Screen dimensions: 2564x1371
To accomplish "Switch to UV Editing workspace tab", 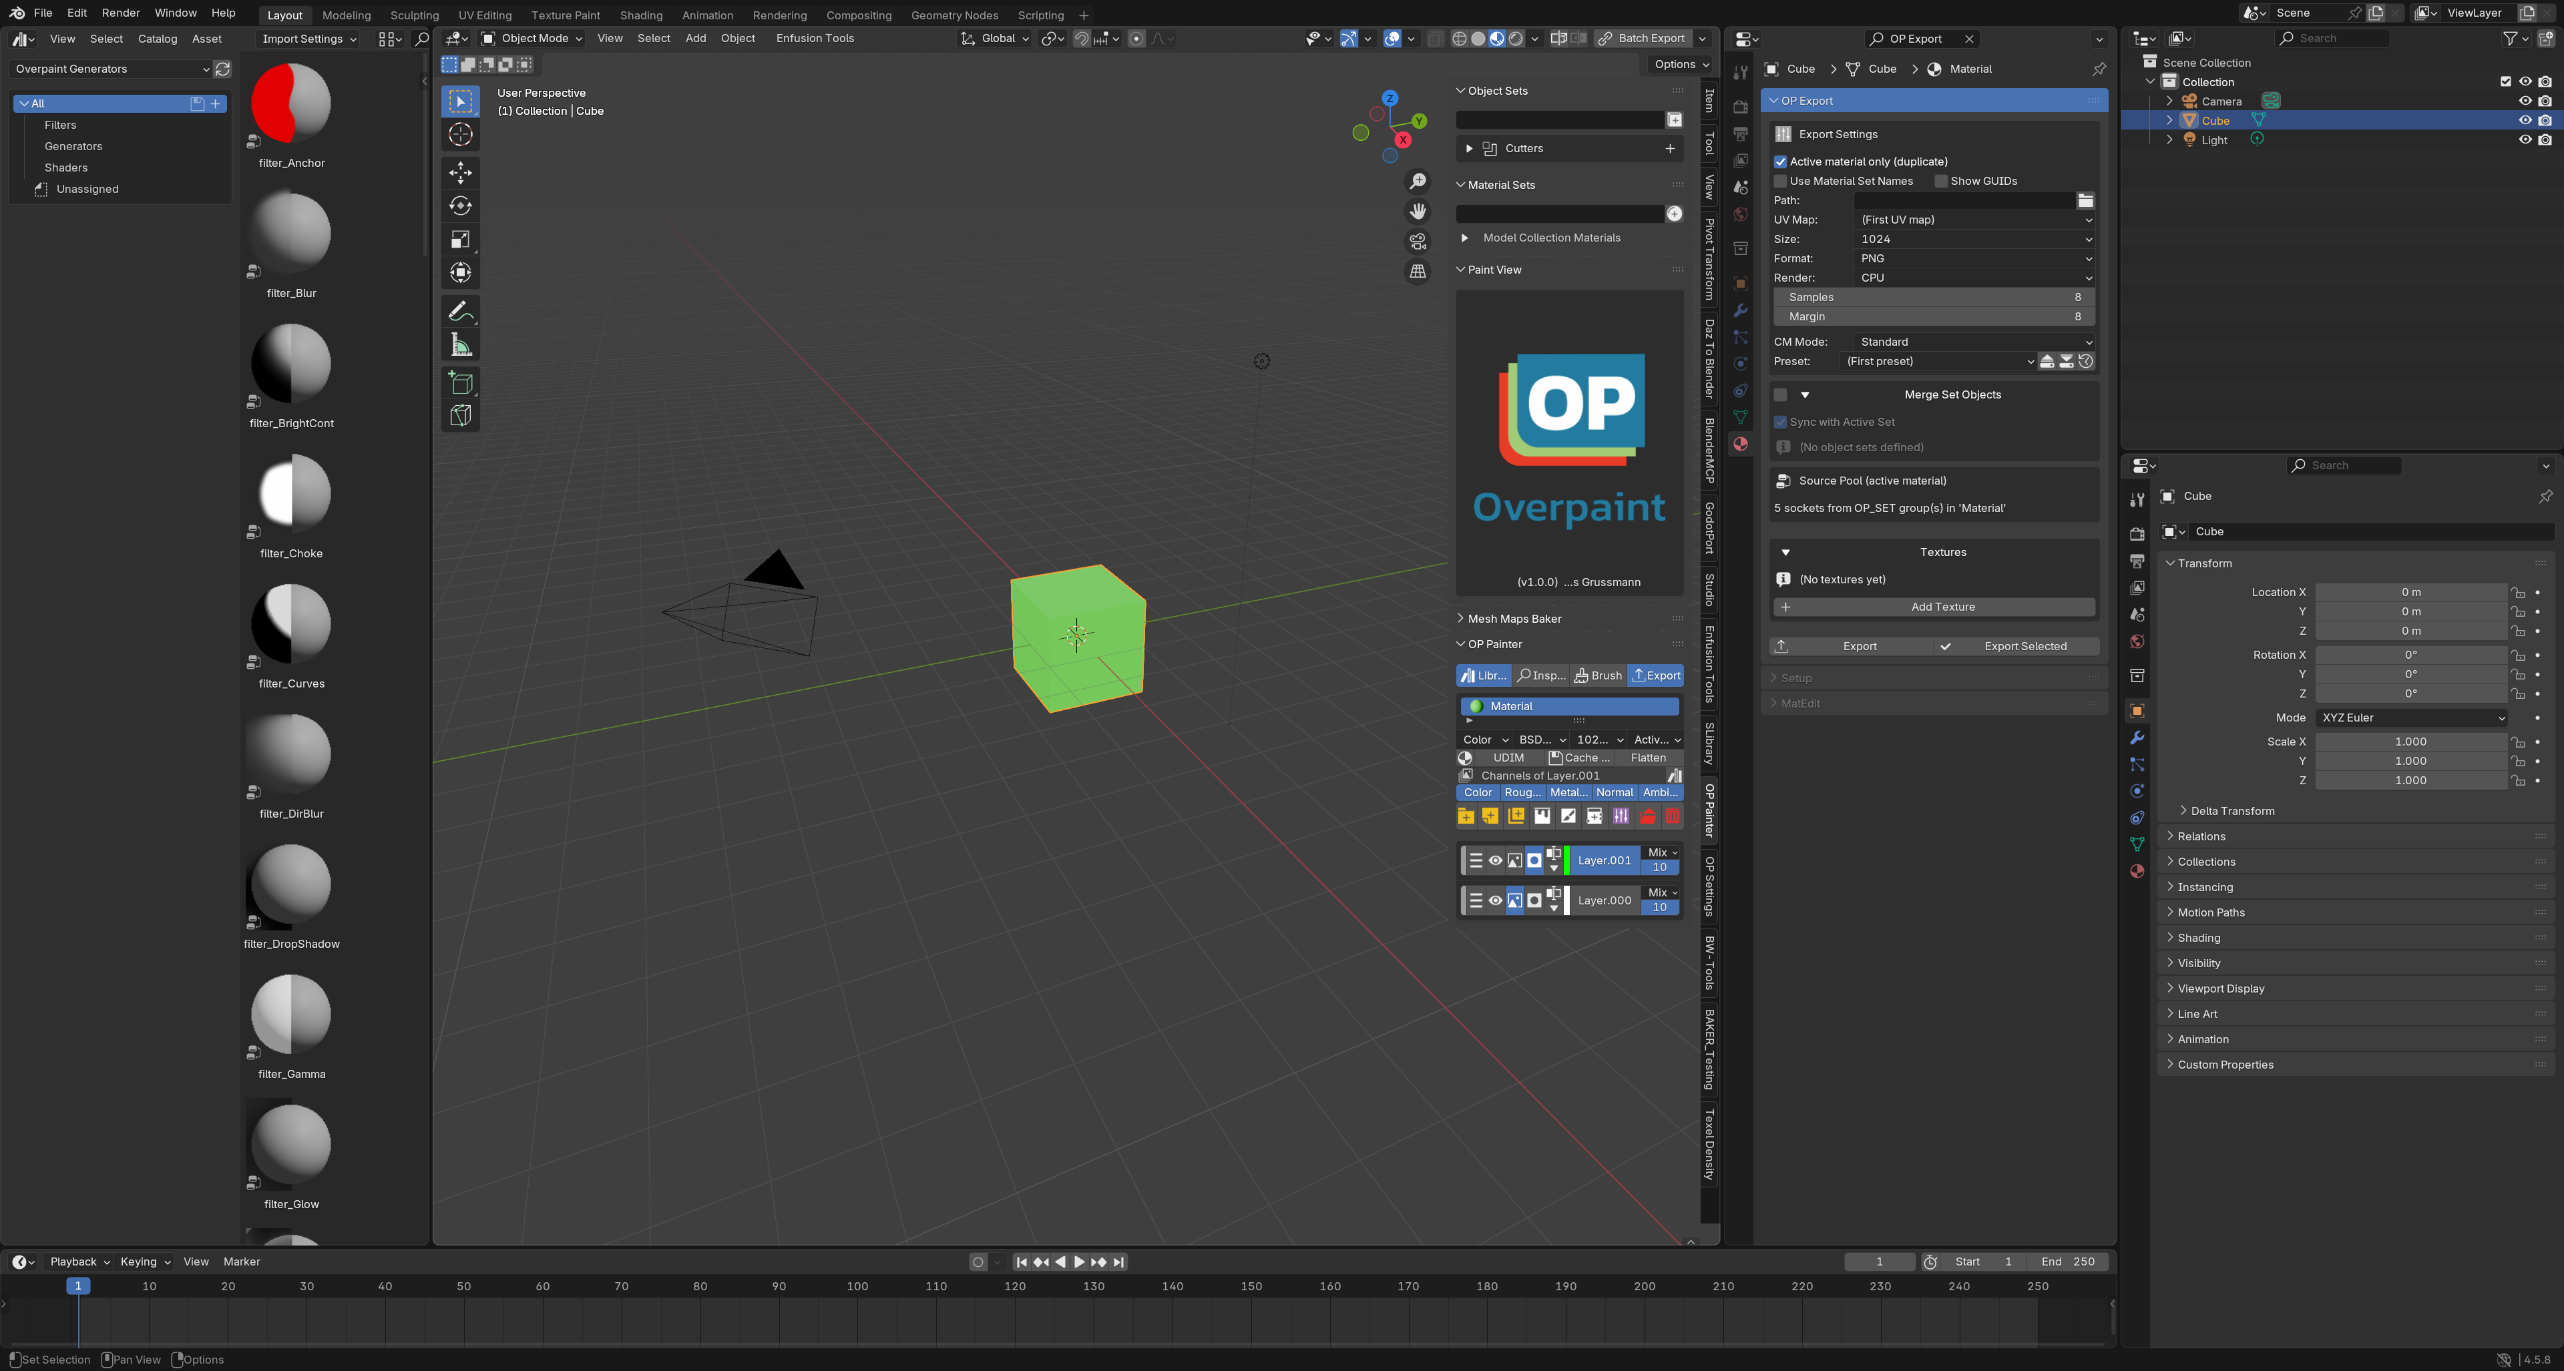I will (485, 15).
